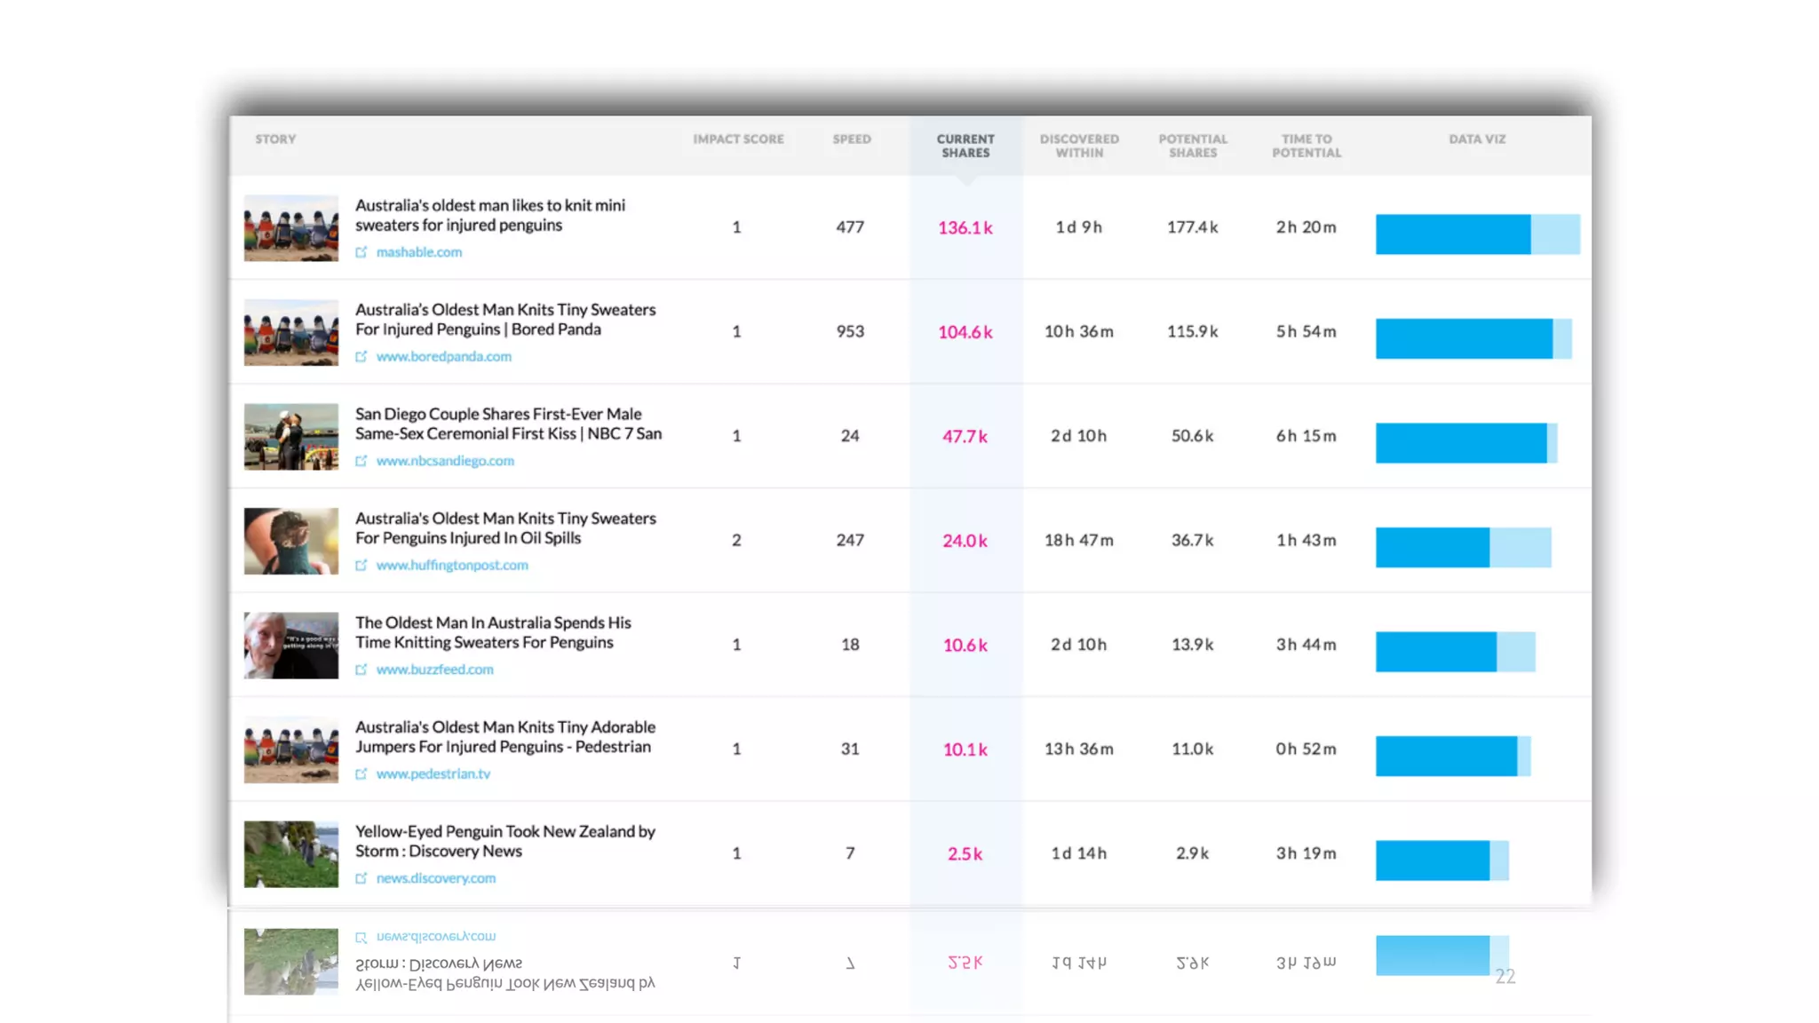Image resolution: width=1819 pixels, height=1023 pixels.
Task: Sort table by Speed column header
Action: [x=851, y=139]
